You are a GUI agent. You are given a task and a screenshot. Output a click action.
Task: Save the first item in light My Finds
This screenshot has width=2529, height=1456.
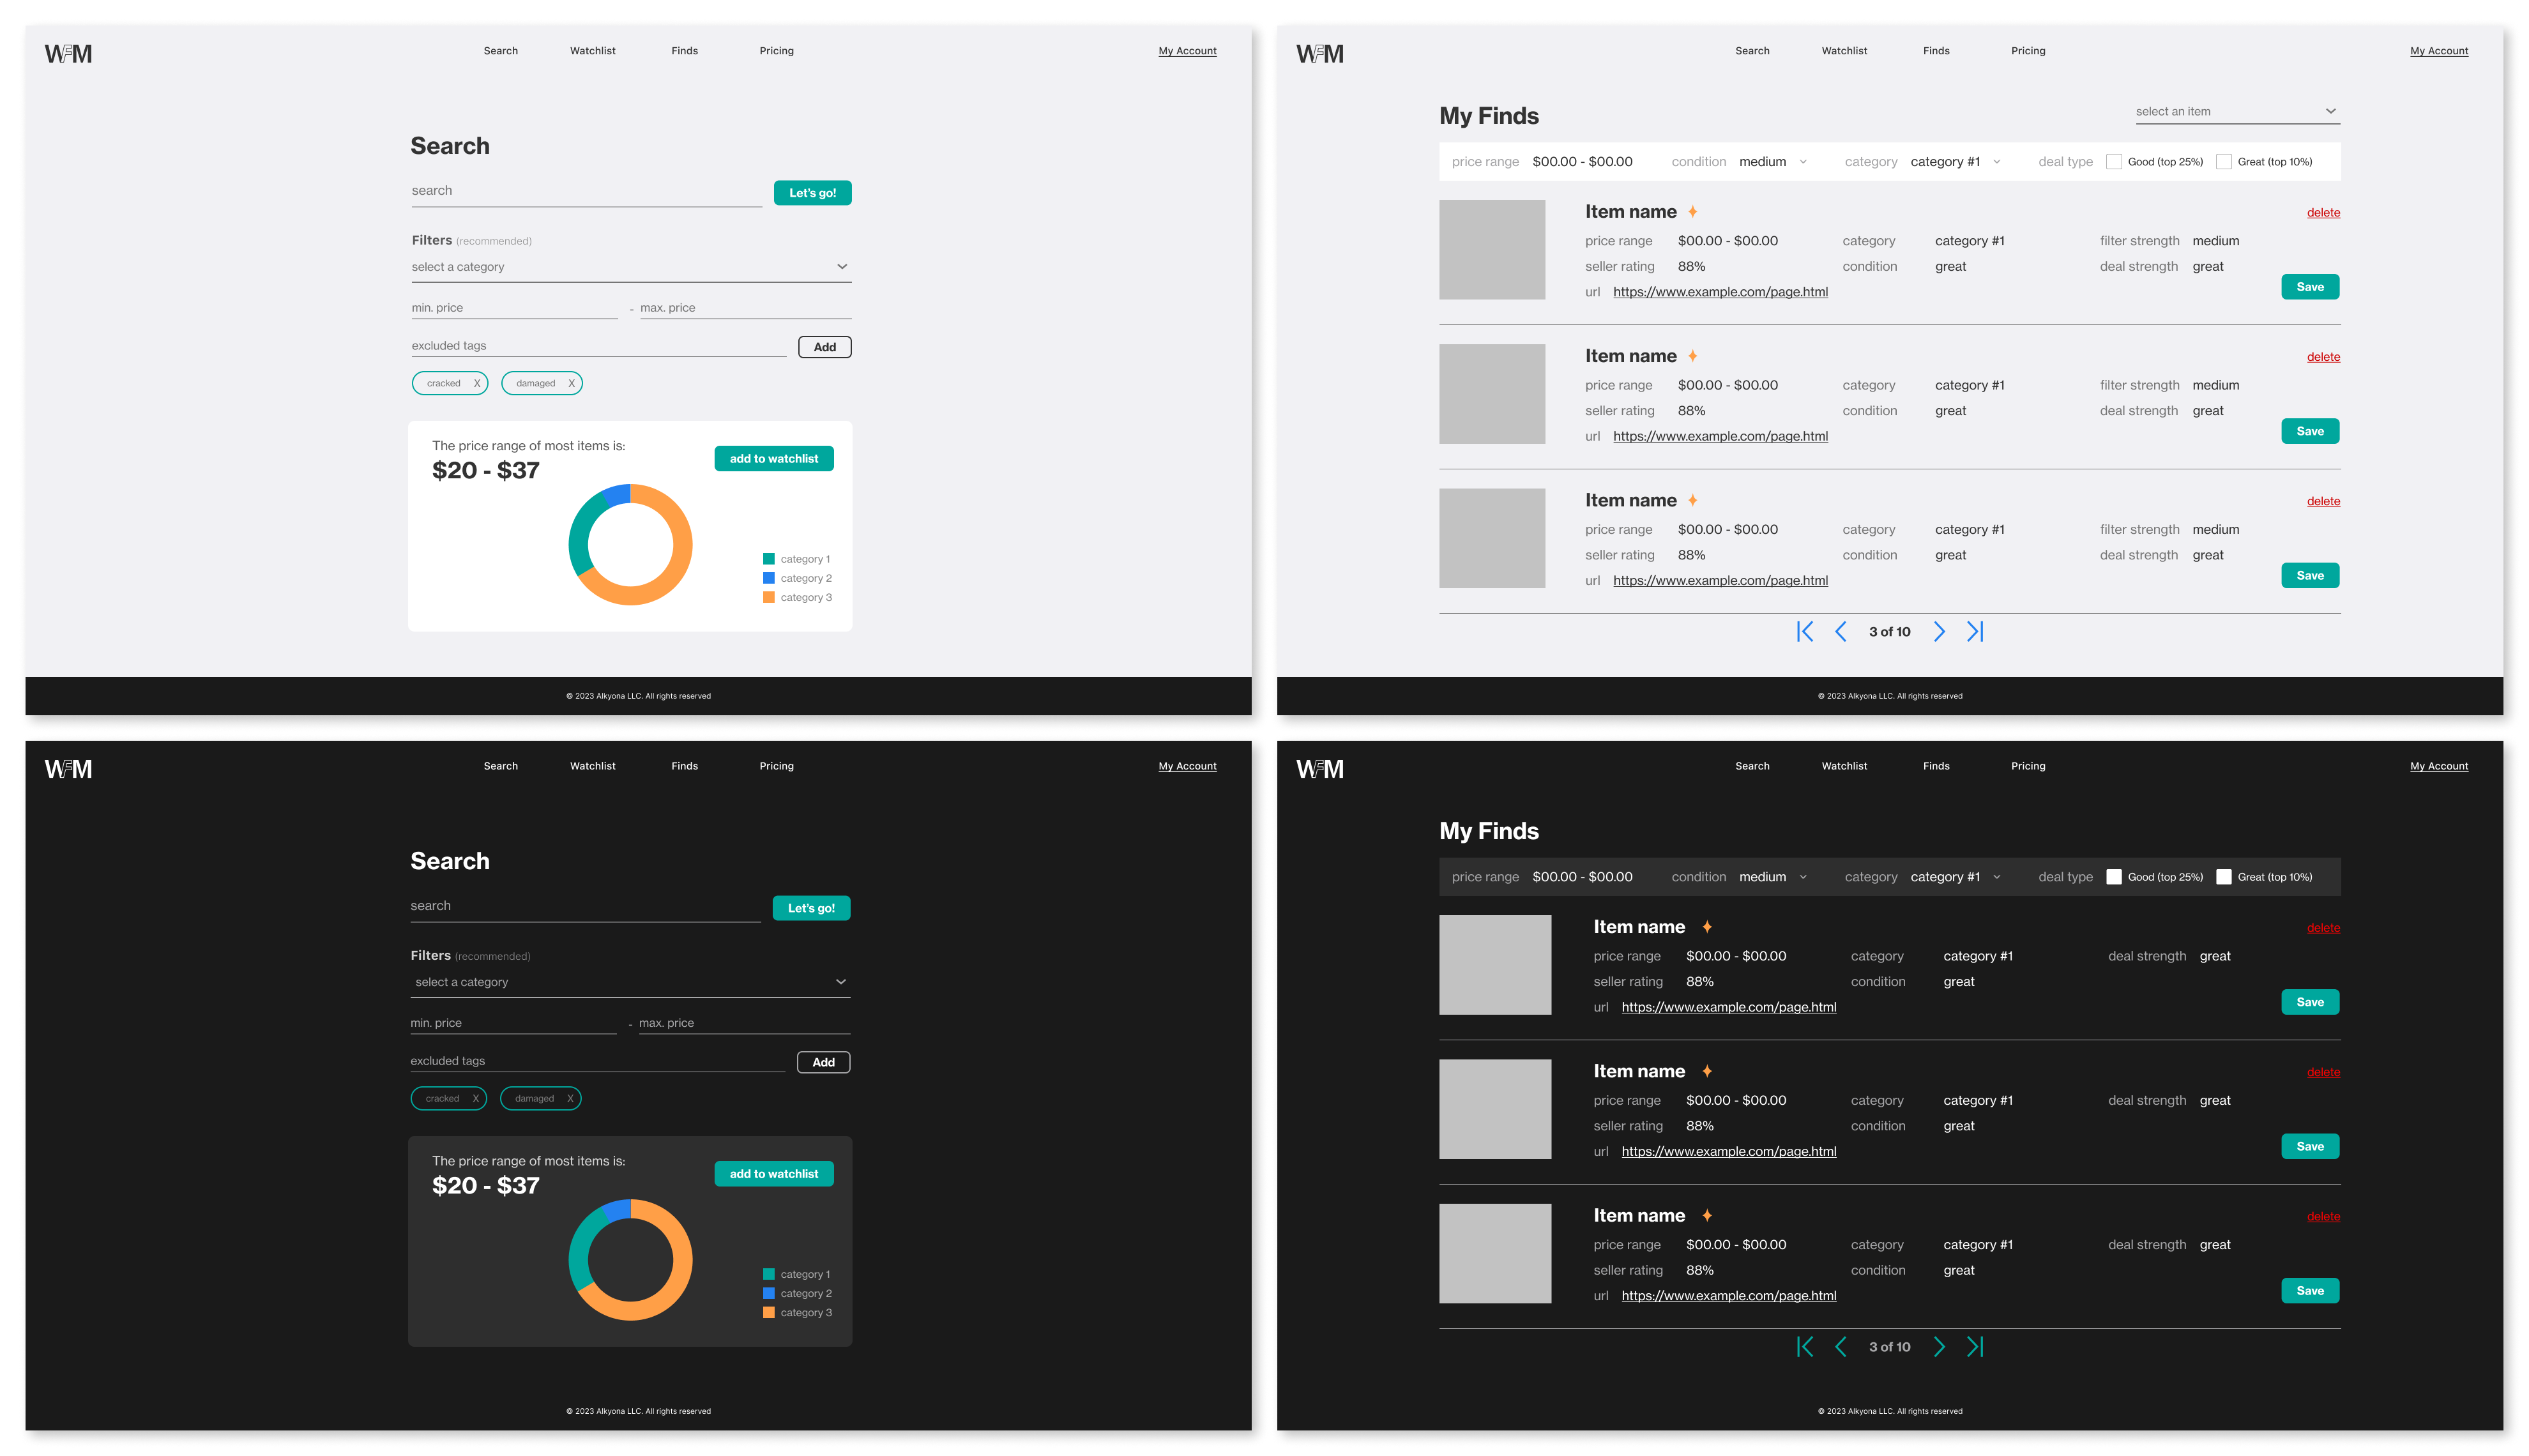[x=2310, y=287]
